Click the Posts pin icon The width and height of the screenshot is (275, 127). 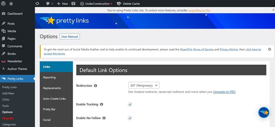3,24
